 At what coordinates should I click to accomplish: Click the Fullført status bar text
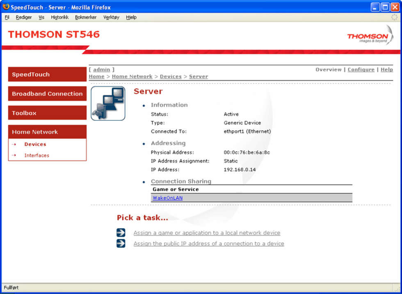pos(11,287)
